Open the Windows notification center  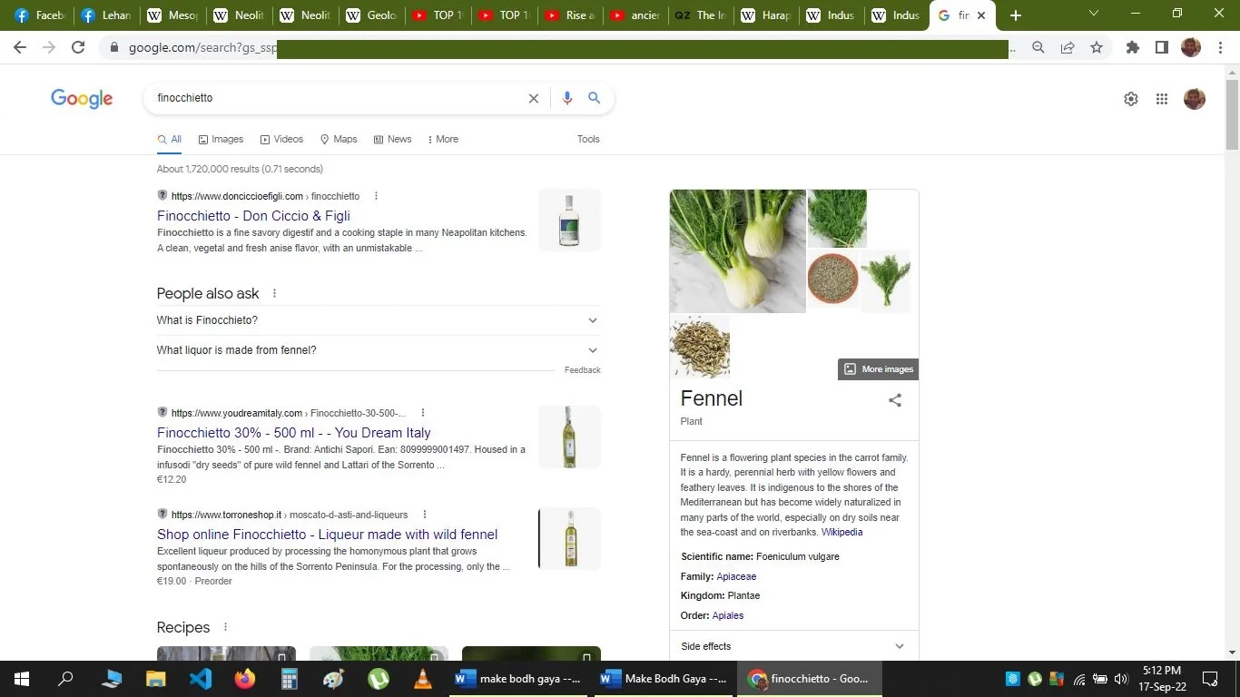click(1210, 679)
